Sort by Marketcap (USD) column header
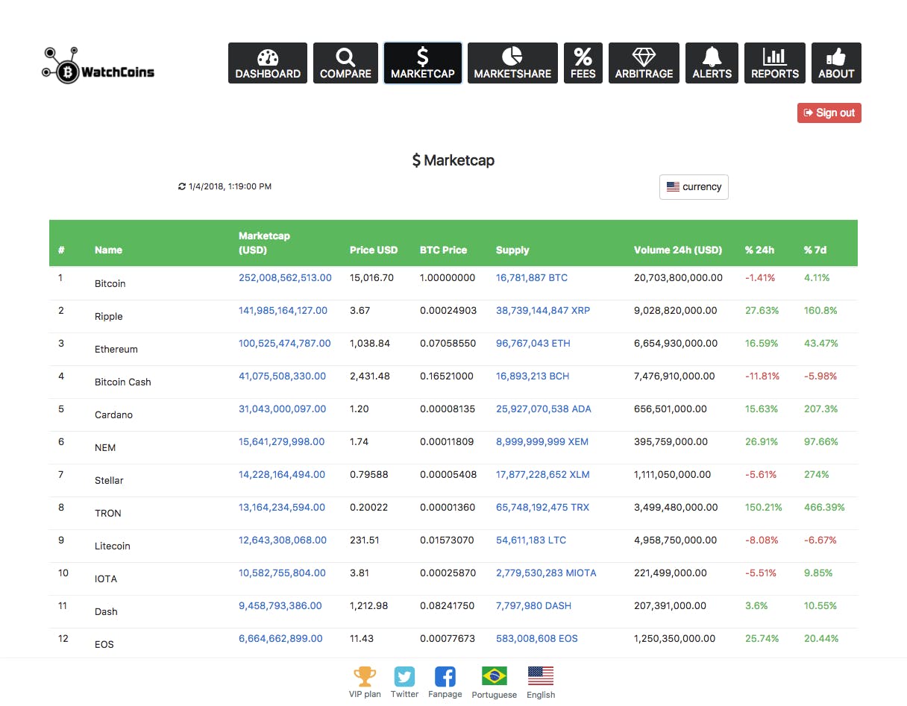The image size is (907, 706). pos(264,243)
